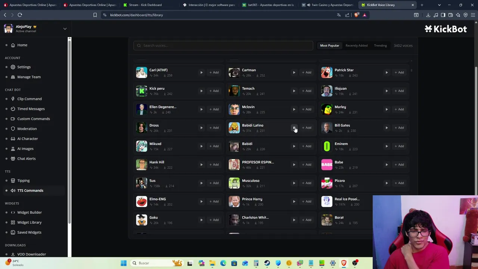Screen dimensions: 478x269
Task: Open a new browser tab
Action: tap(422, 5)
